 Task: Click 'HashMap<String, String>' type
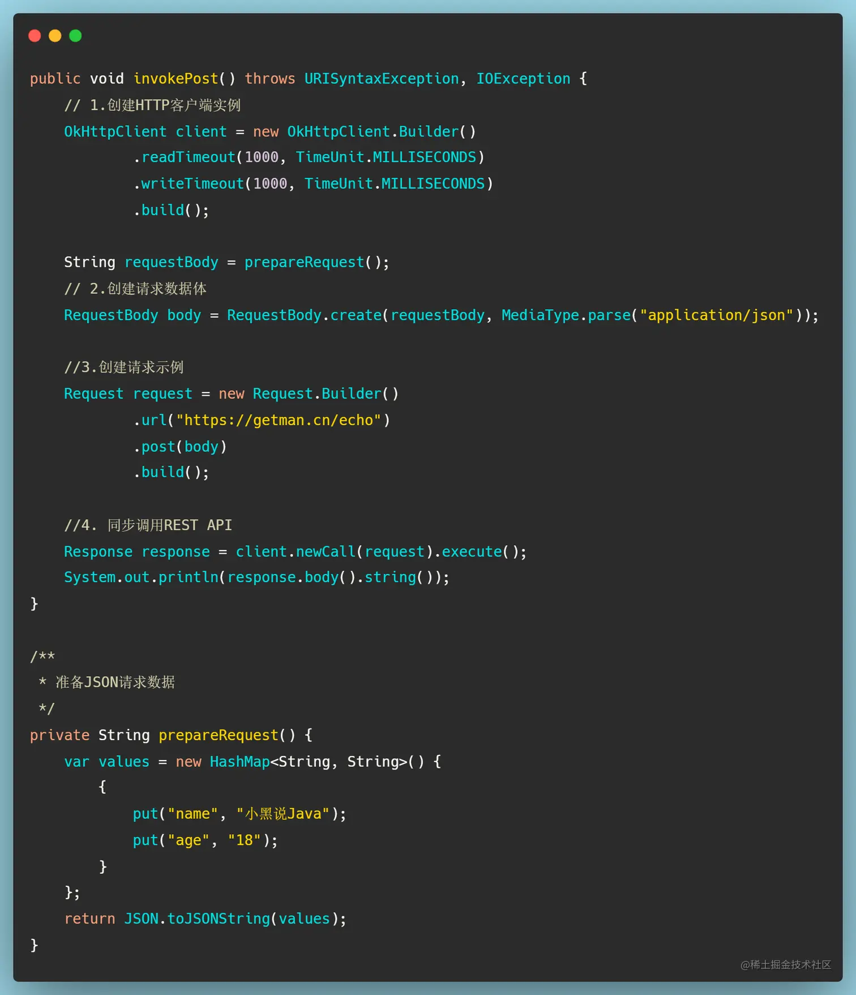pyautogui.click(x=309, y=762)
